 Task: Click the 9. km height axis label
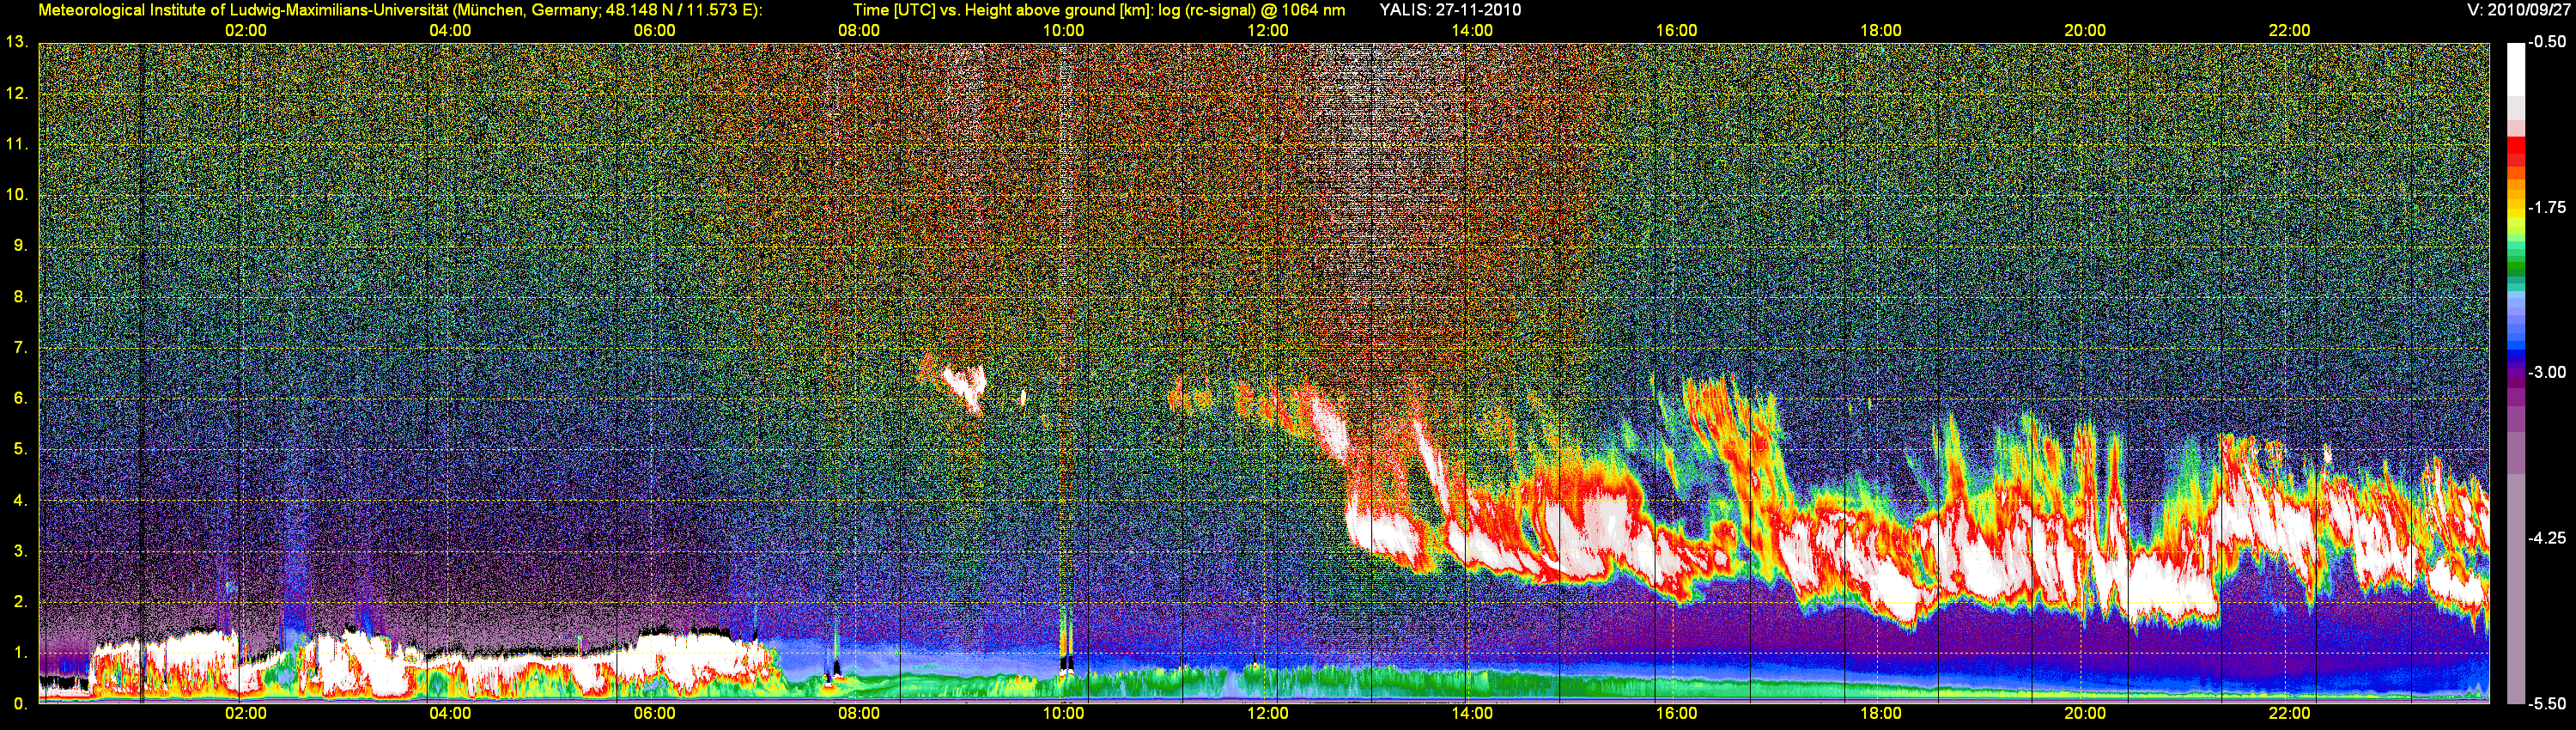pyautogui.click(x=21, y=245)
